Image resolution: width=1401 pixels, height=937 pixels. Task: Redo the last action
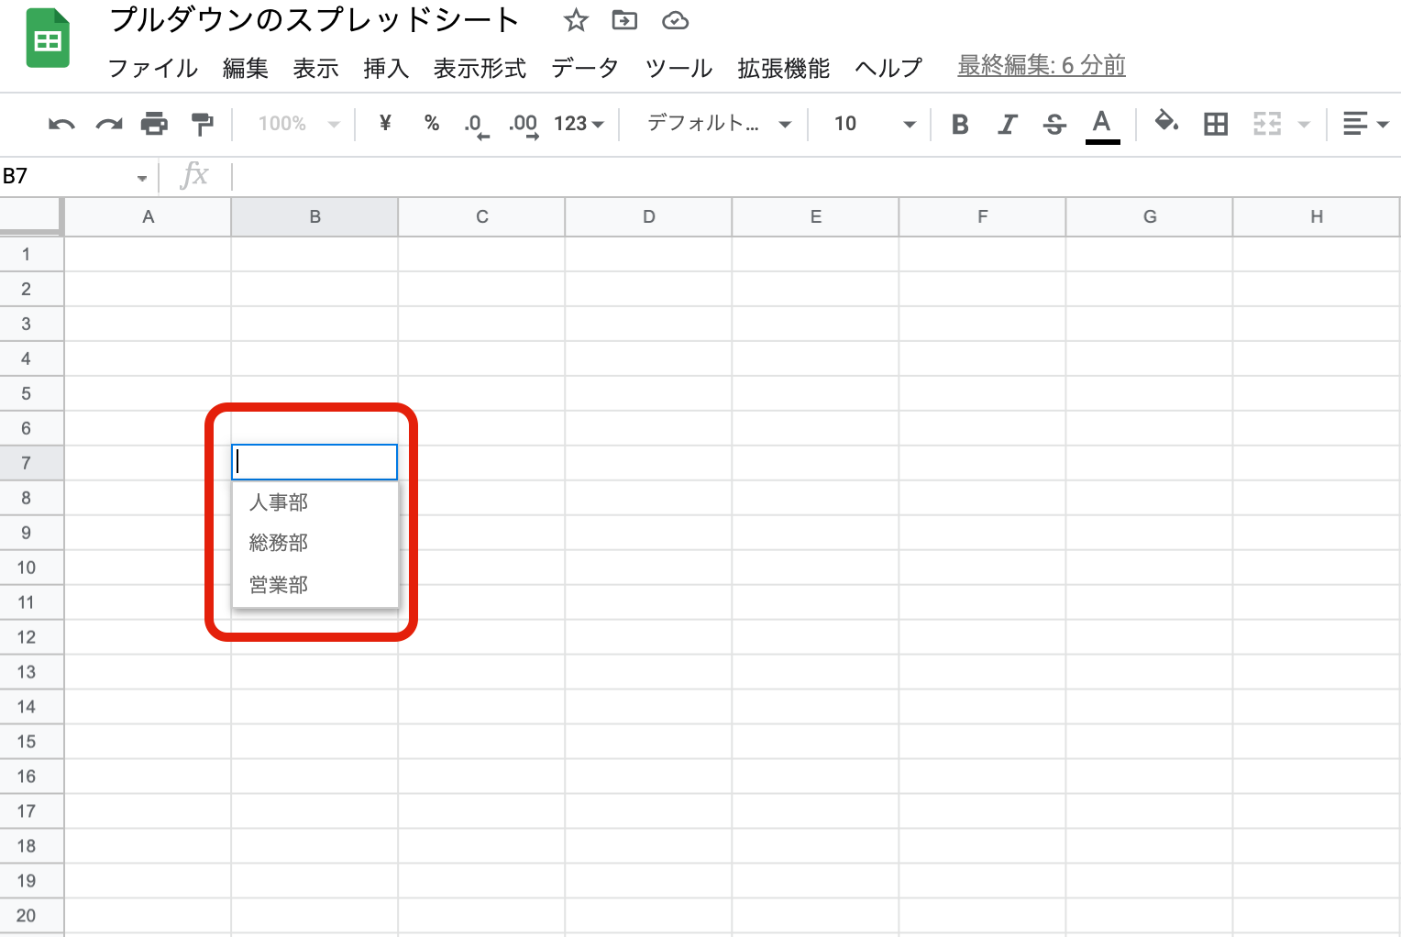[x=109, y=124]
